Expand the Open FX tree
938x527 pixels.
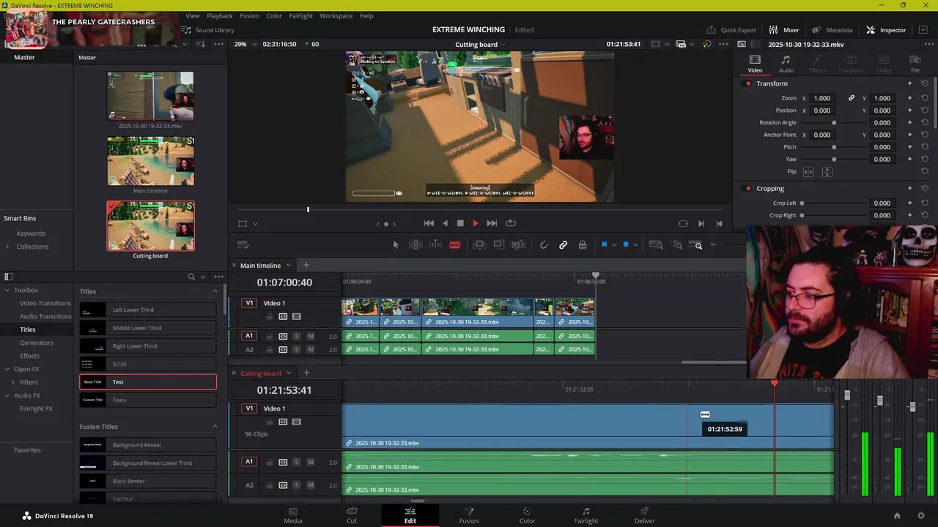pos(7,369)
